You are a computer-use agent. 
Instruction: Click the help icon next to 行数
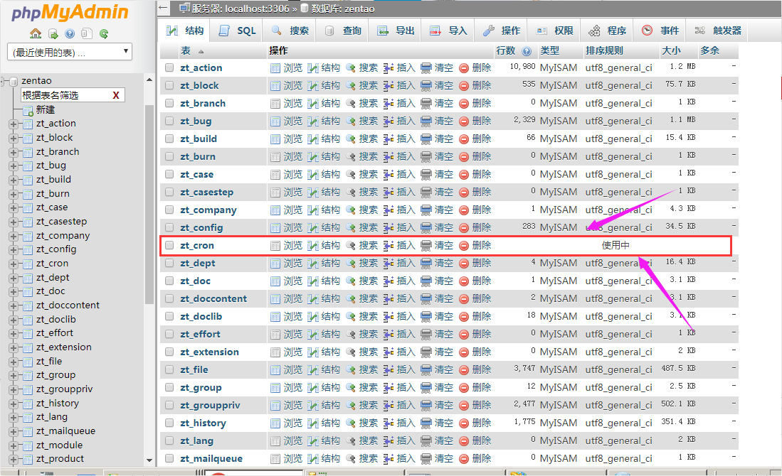click(x=527, y=51)
